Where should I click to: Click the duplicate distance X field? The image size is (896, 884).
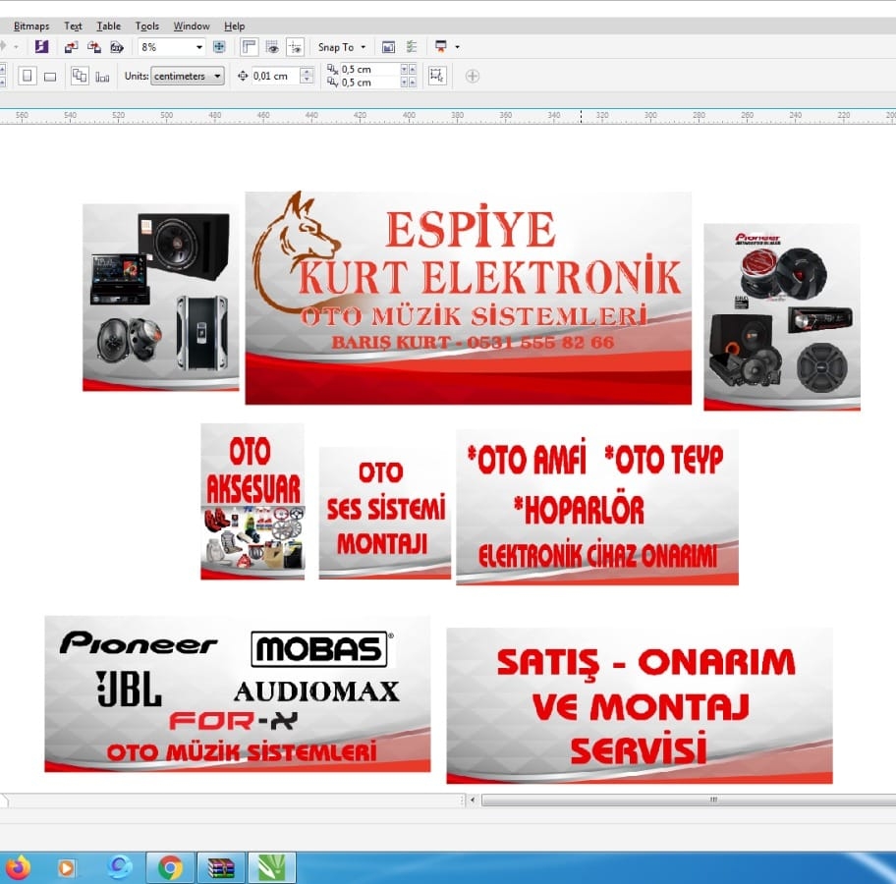point(369,69)
